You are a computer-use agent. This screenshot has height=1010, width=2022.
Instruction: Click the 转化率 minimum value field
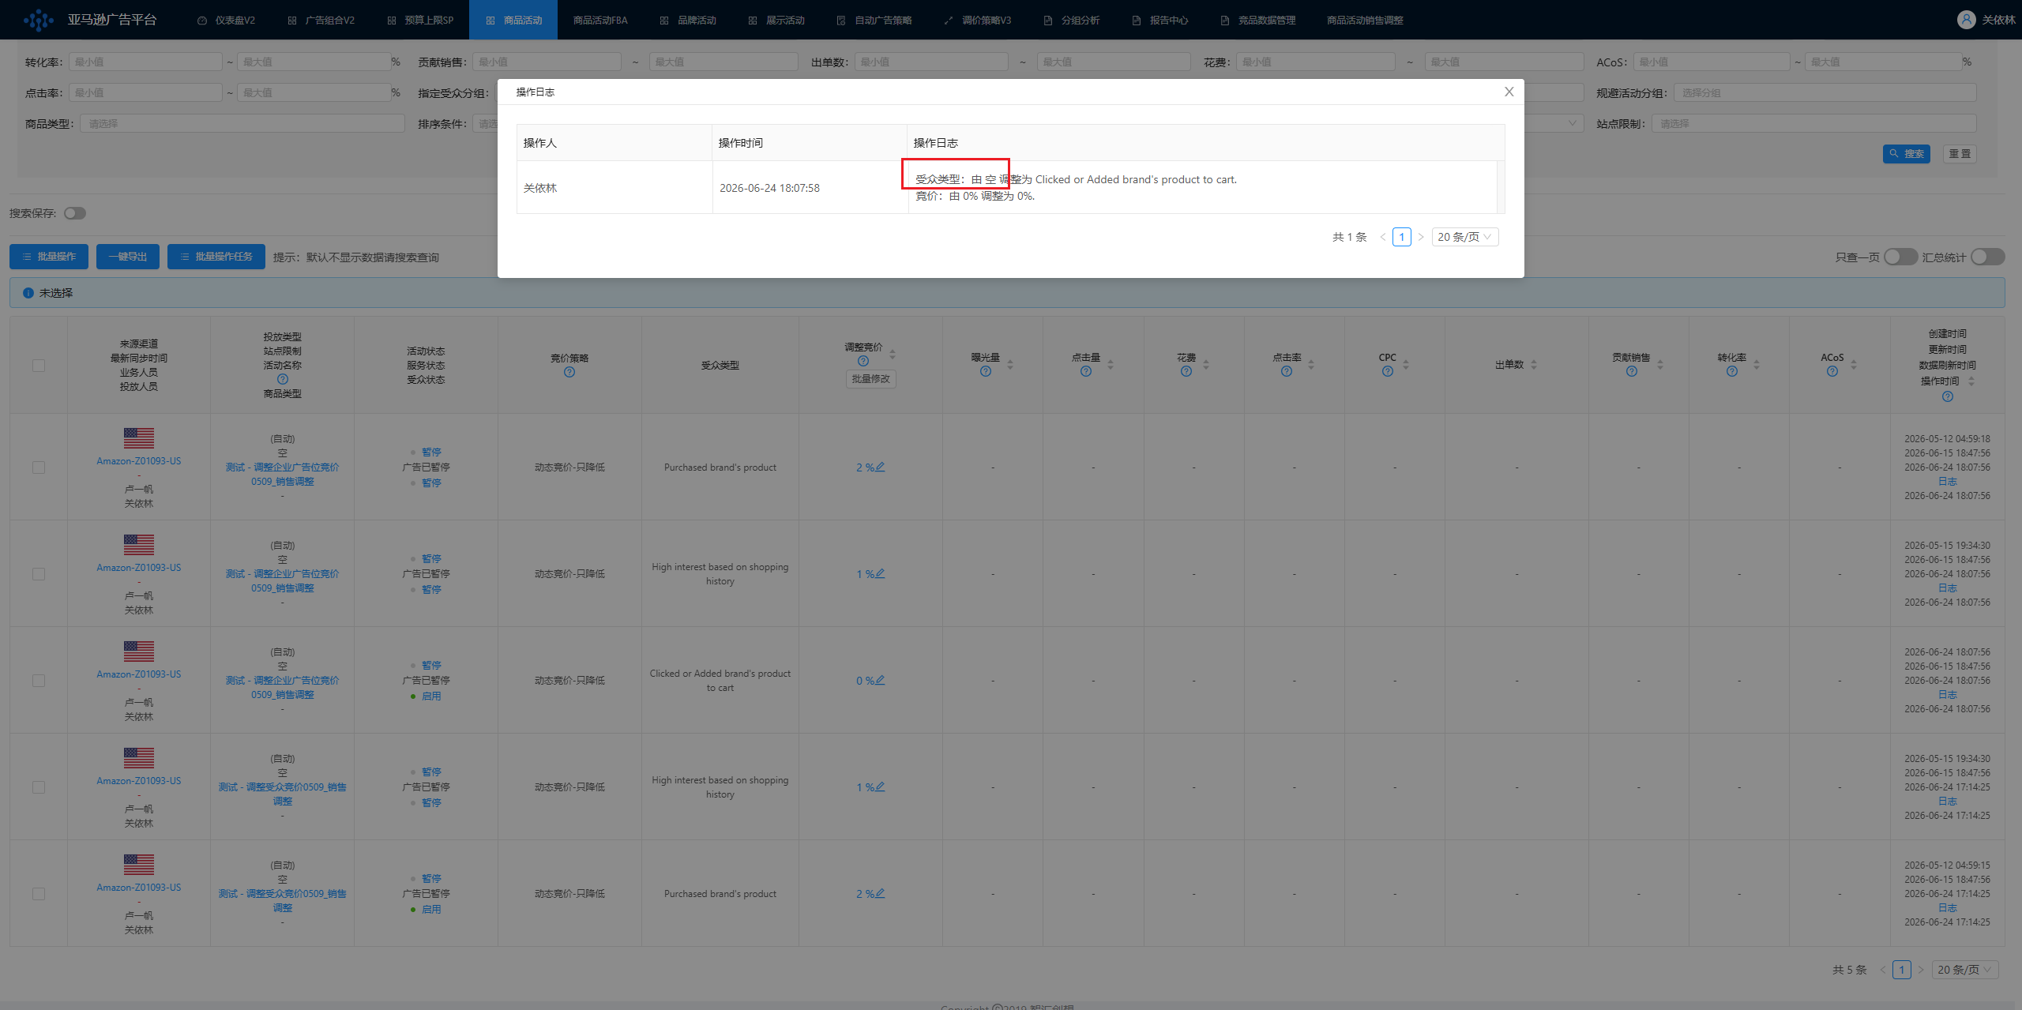(x=145, y=62)
